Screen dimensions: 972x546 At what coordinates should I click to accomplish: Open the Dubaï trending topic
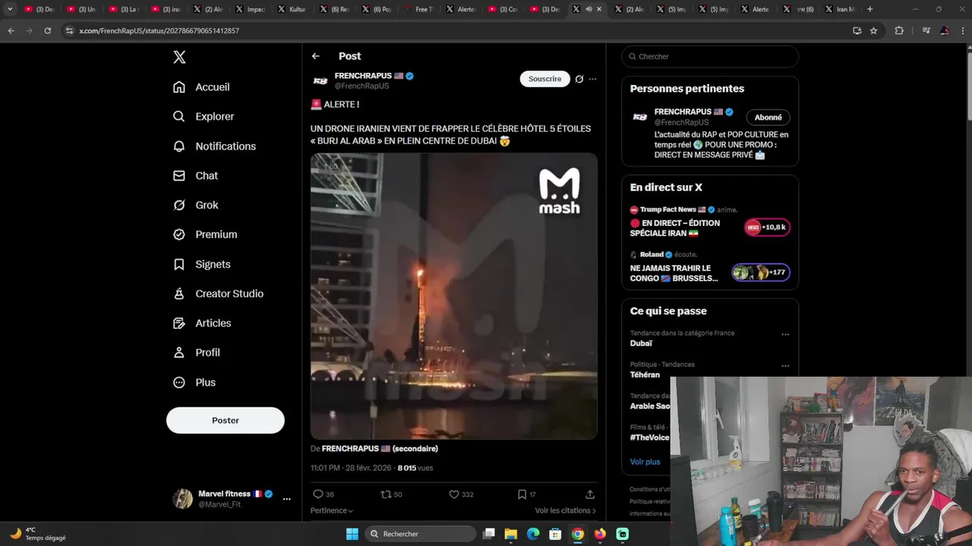coord(642,344)
